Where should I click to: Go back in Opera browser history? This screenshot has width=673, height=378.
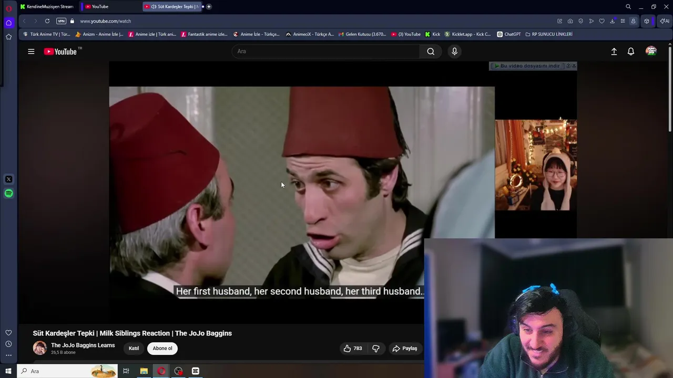tap(24, 21)
